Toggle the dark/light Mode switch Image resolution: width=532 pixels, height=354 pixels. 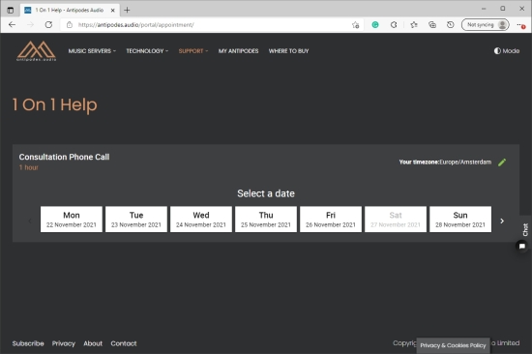507,51
